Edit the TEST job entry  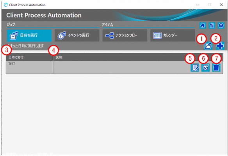point(195,68)
